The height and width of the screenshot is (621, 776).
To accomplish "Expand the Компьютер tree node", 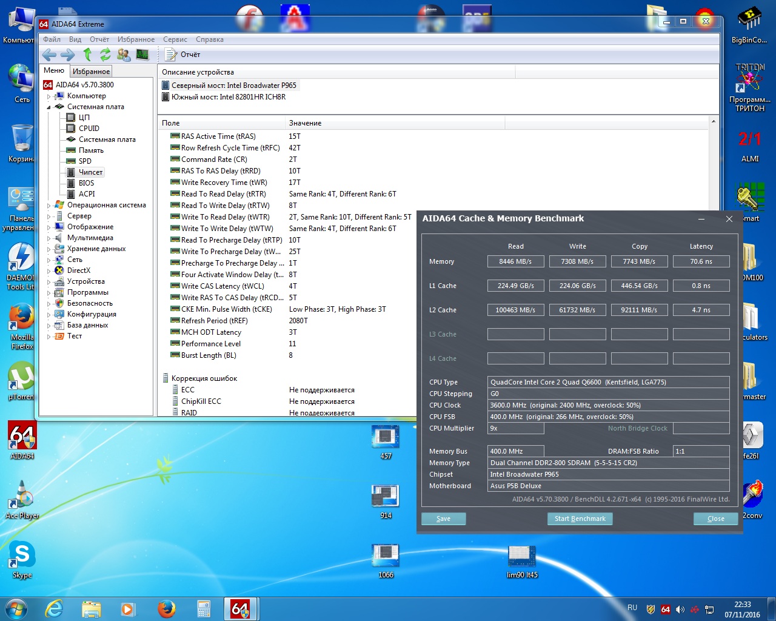I will click(x=49, y=96).
